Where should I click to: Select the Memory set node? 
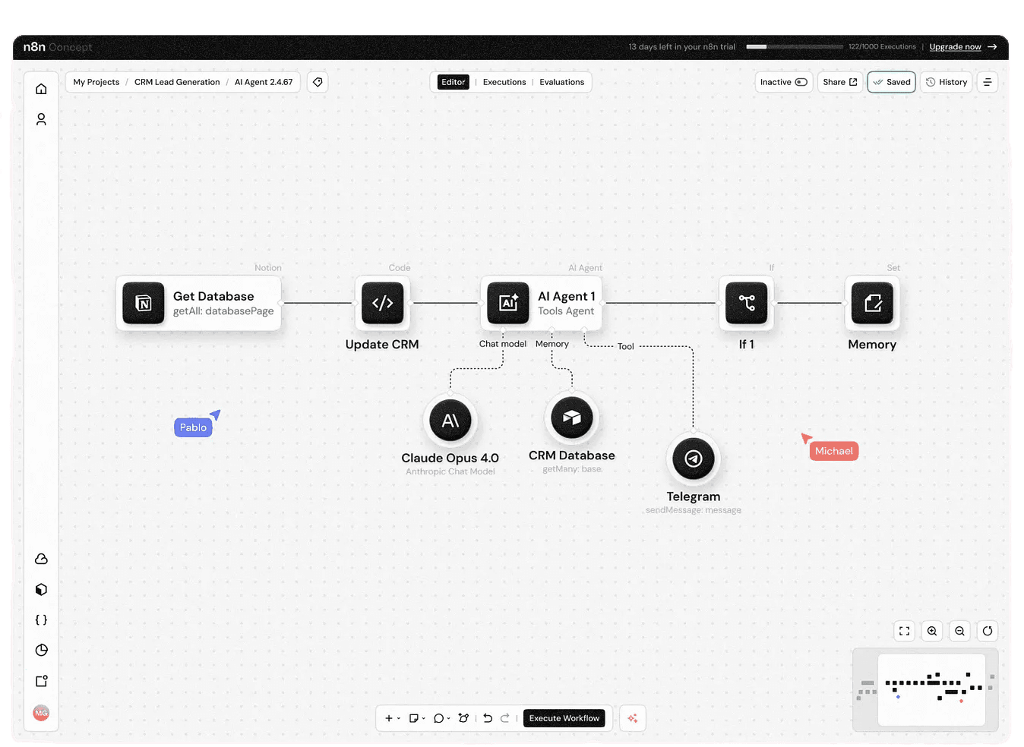tap(872, 303)
